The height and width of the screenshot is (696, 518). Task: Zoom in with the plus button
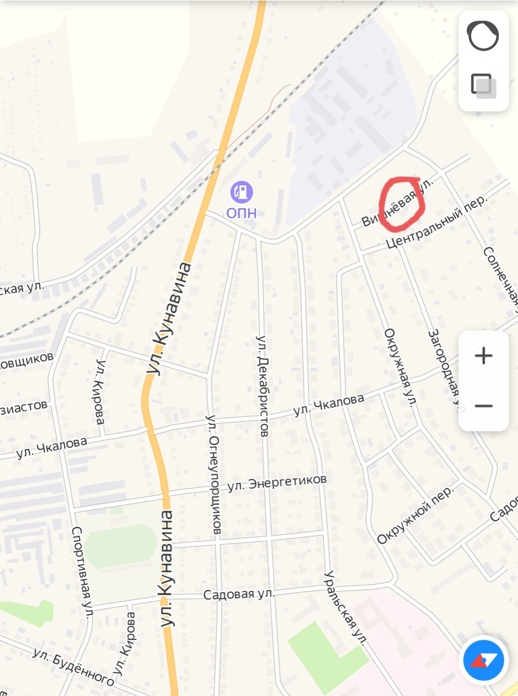(483, 355)
